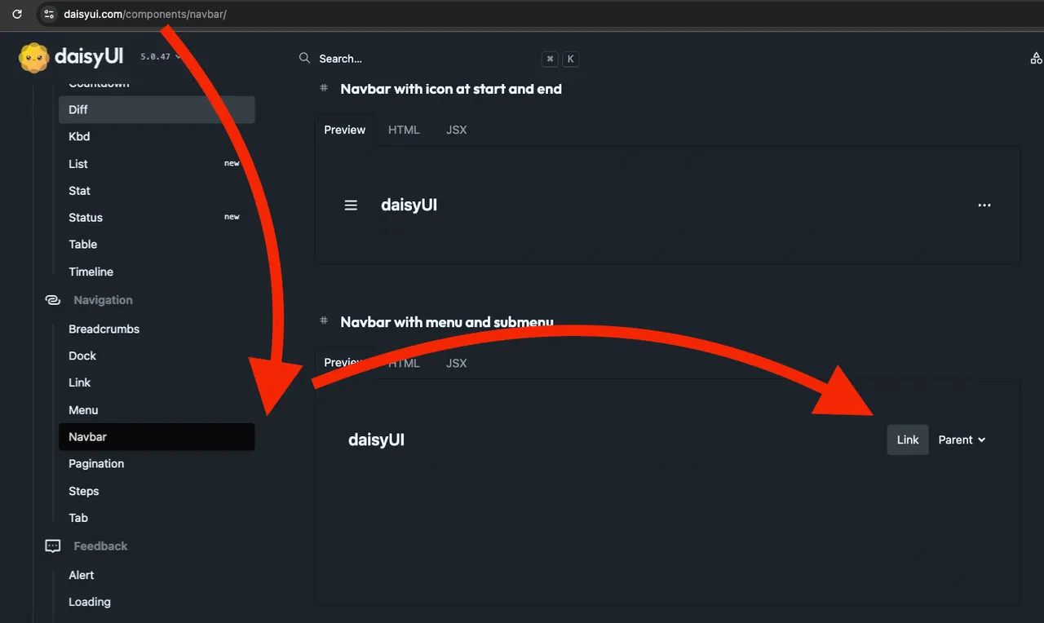Screen dimensions: 1044x623
Task: Open the Kbd sidebar item
Action: 157,136
